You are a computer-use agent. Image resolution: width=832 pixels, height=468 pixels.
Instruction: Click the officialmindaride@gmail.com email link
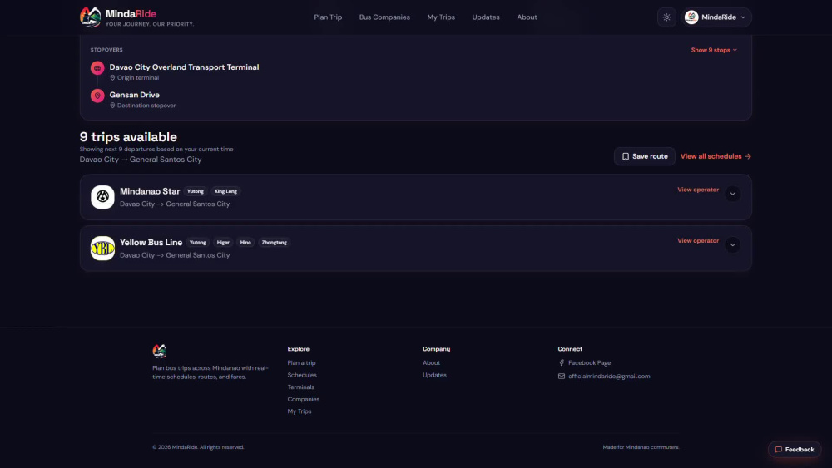tap(609, 377)
